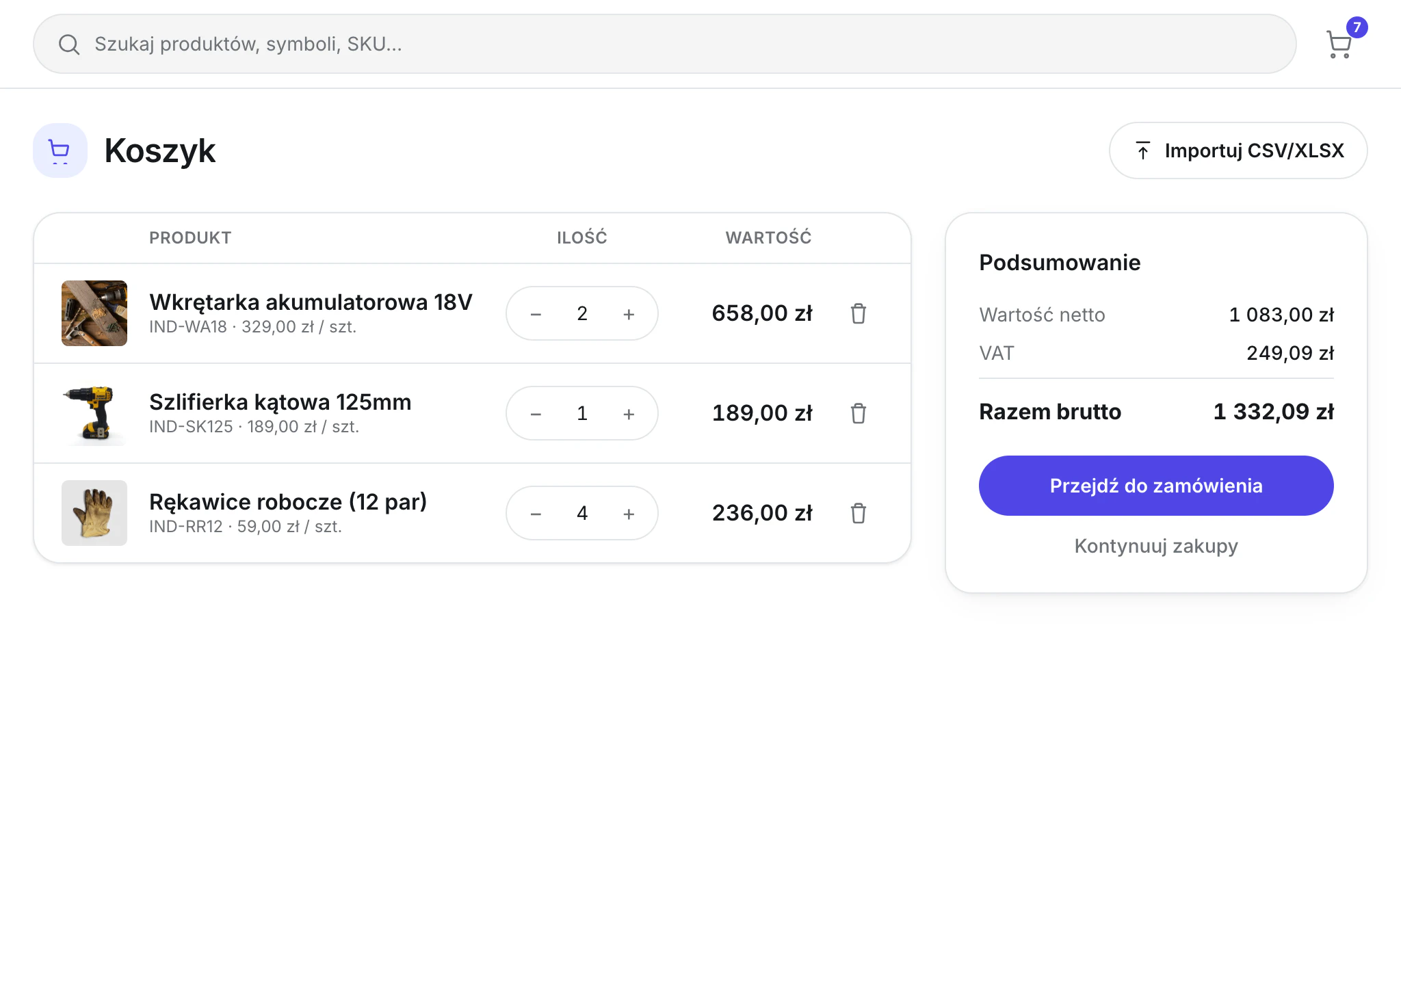The height and width of the screenshot is (985, 1401).
Task: Click the Razem brutto total 1 332,09 zł
Action: [1273, 412]
